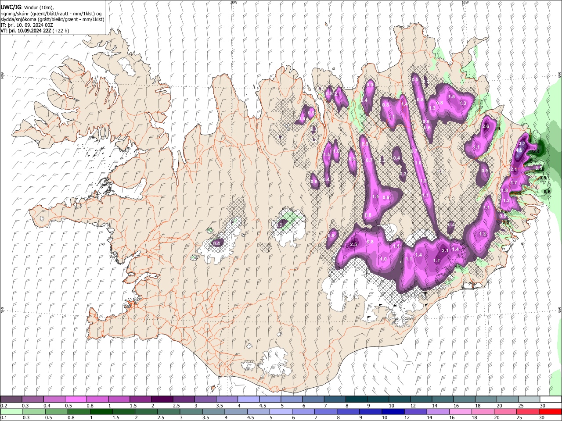Select the dark purple-gray 0.2 swatch, upper legend row
562x421 pixels.
[11, 400]
